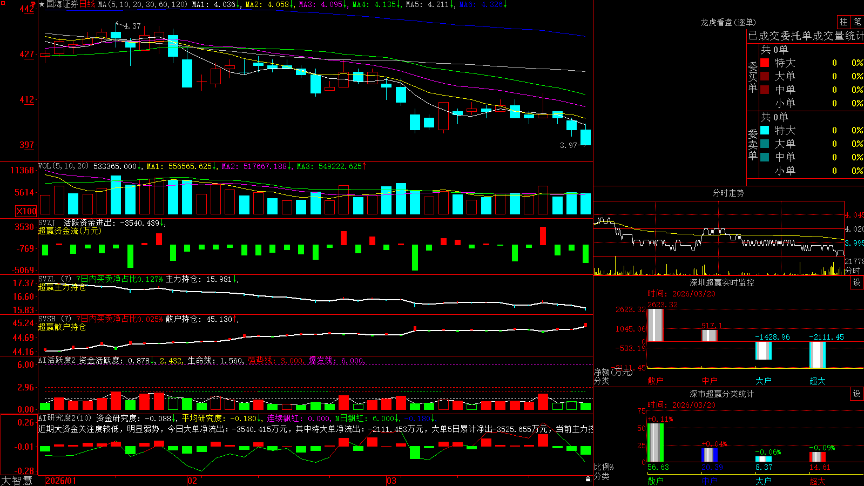
Task: Click 分时走势 panel title
Action: [x=728, y=193]
